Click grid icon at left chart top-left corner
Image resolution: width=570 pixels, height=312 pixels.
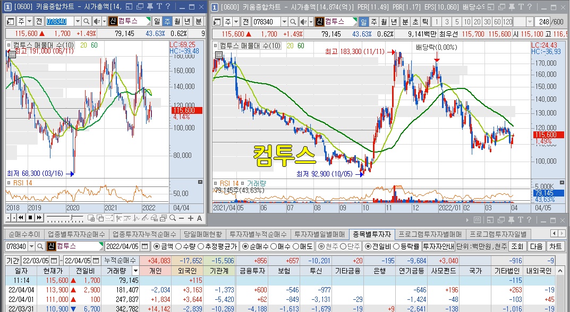coord(12,55)
